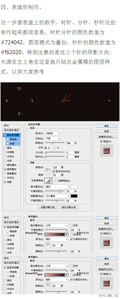Click the 角度(N) input field showing 120
This screenshot has height=299, width=120.
(56, 167)
